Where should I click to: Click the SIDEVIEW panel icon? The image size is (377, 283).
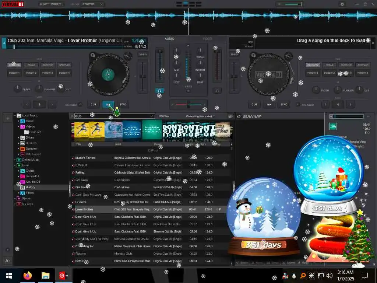[x=239, y=116]
